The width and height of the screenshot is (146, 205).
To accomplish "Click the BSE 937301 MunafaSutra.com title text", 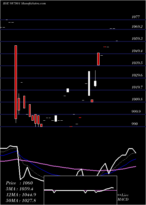I will coord(24,4).
